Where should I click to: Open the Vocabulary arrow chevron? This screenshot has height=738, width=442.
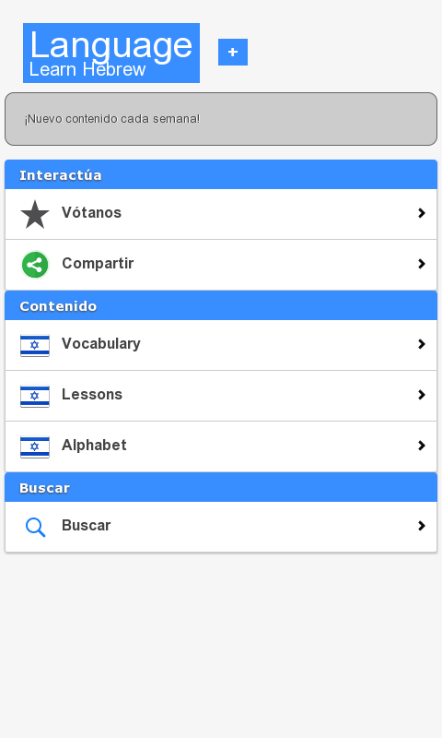click(422, 344)
